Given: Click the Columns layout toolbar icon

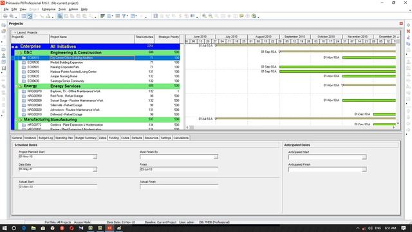Looking at the screenshot, I should click(109, 16).
